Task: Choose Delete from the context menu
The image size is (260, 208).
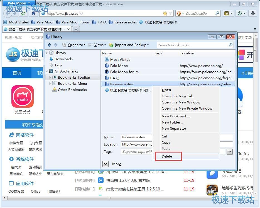Action: (186, 156)
